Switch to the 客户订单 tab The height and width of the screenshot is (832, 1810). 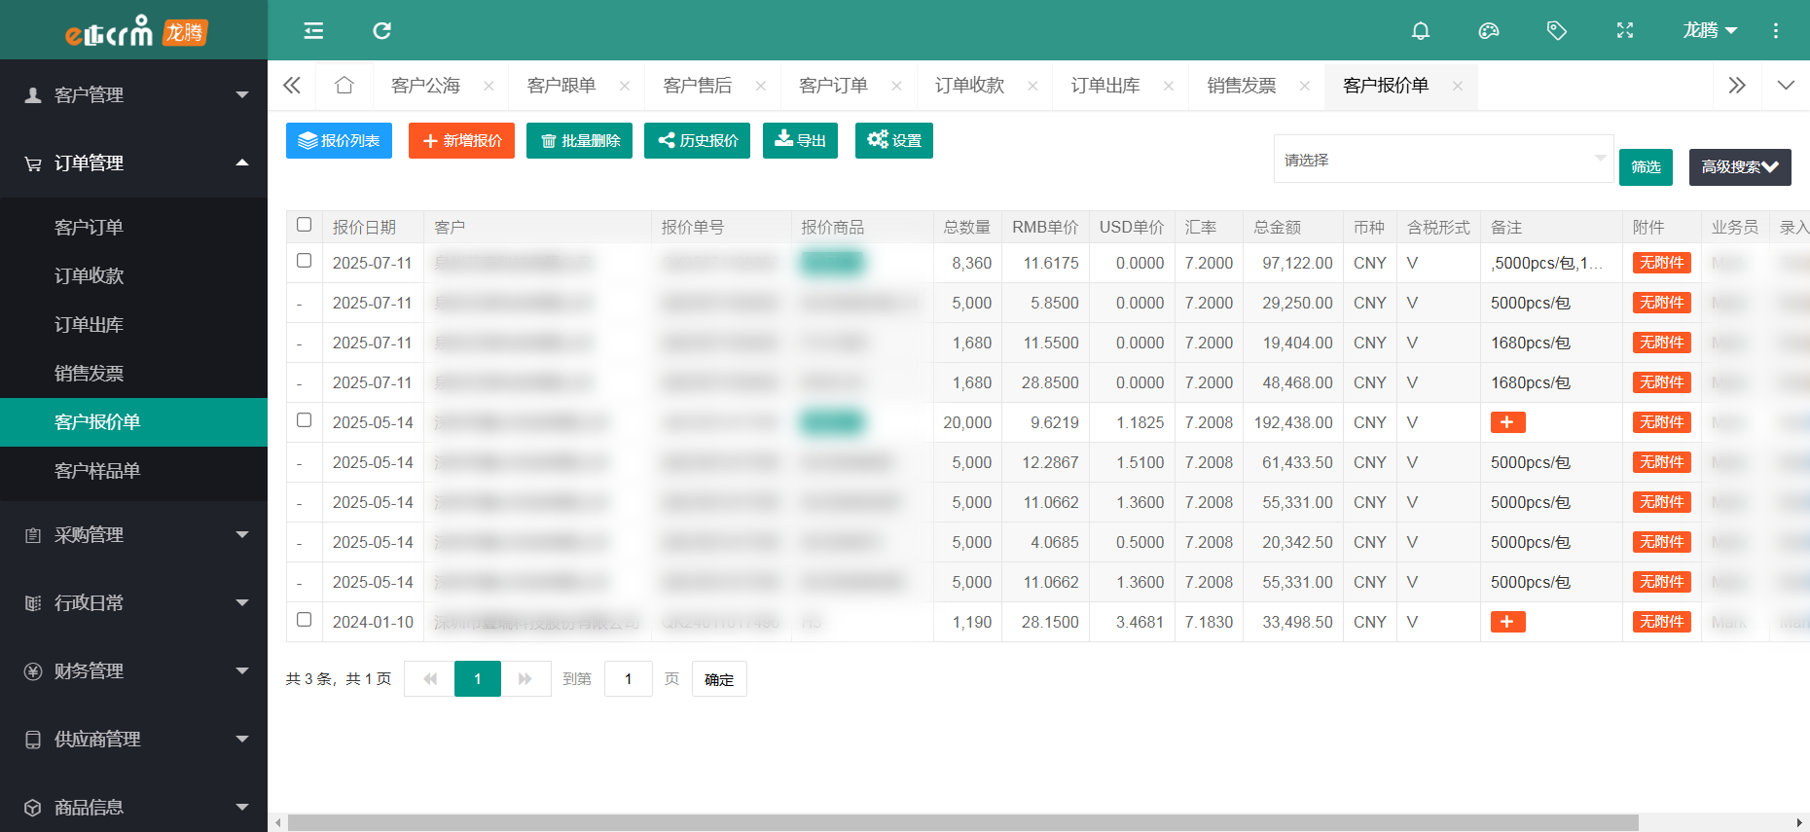coord(833,86)
